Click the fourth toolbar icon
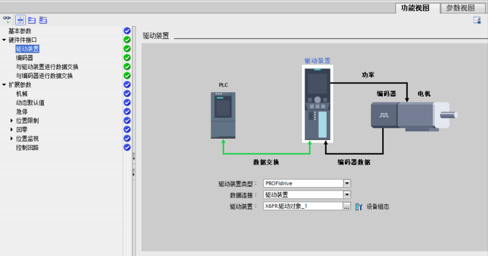This screenshot has height=256, width=488. [x=43, y=20]
